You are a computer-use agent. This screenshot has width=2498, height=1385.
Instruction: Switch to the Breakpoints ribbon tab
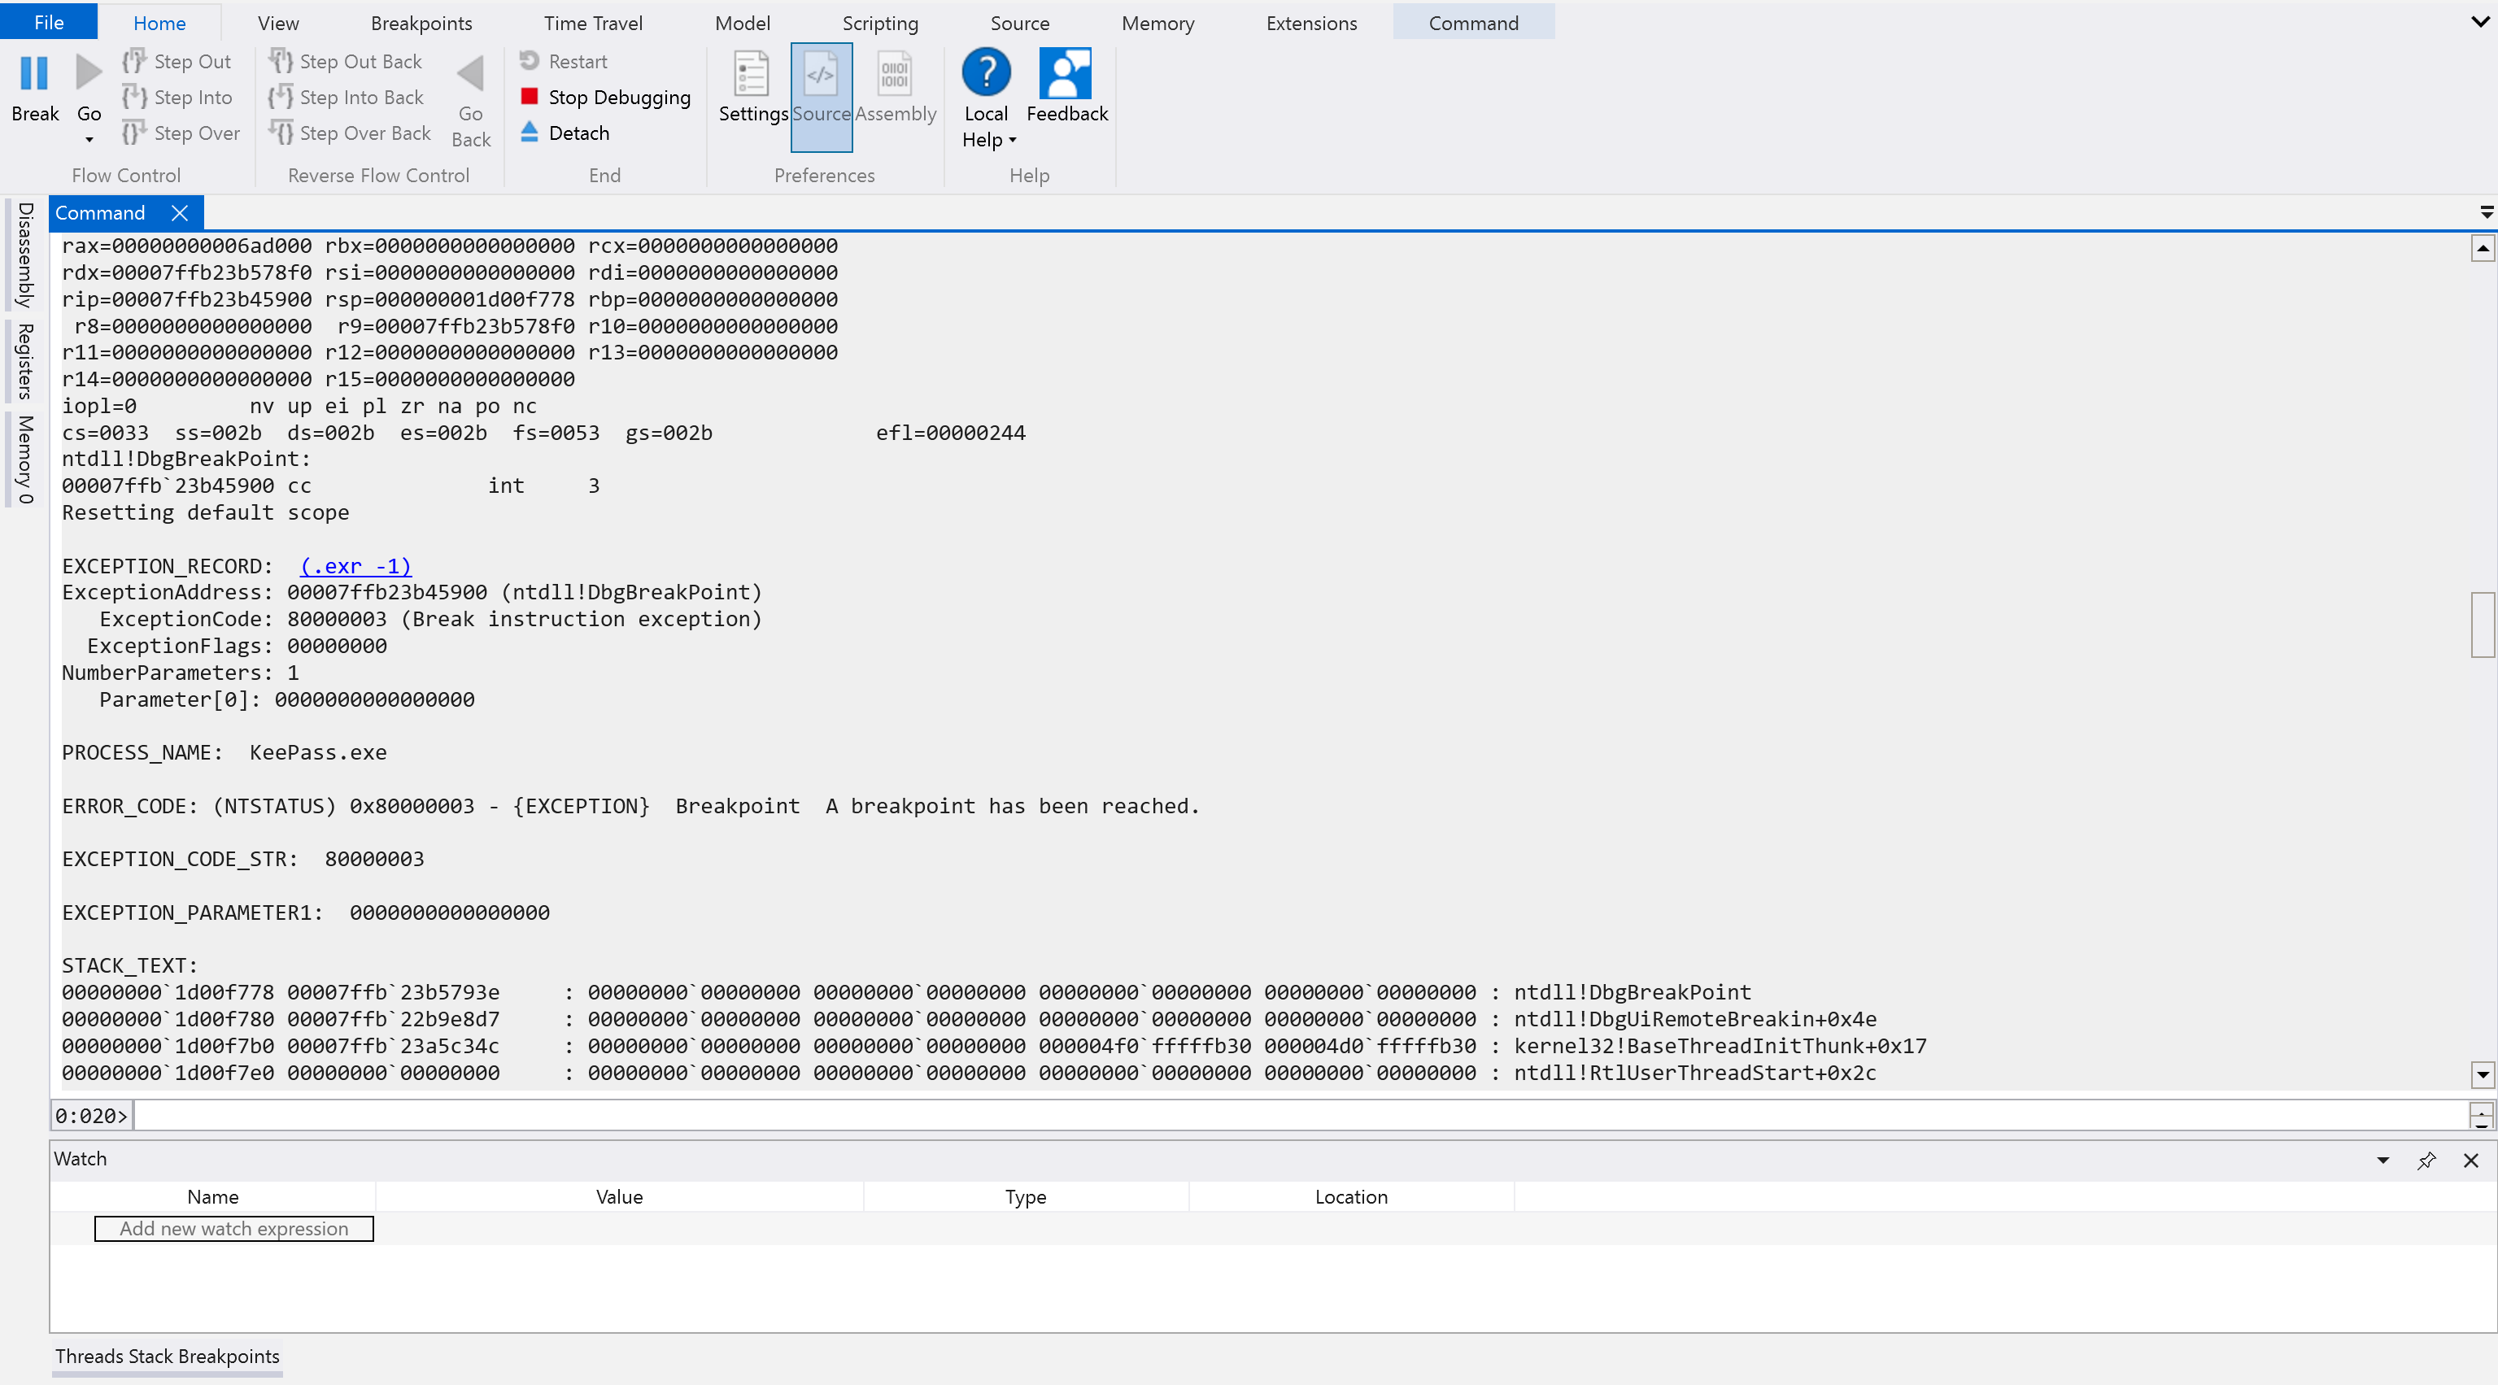tap(421, 24)
